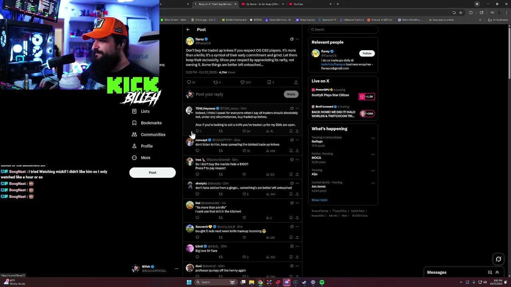Click the taskbar Search box
Viewport: 511px width, 287px height.
pos(216,282)
